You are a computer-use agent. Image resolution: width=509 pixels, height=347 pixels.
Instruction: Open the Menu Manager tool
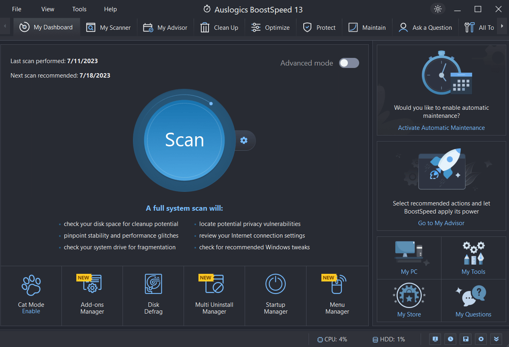[x=337, y=295]
